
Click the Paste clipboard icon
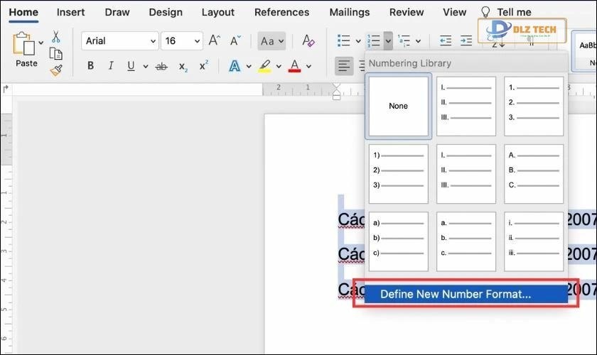(x=24, y=44)
